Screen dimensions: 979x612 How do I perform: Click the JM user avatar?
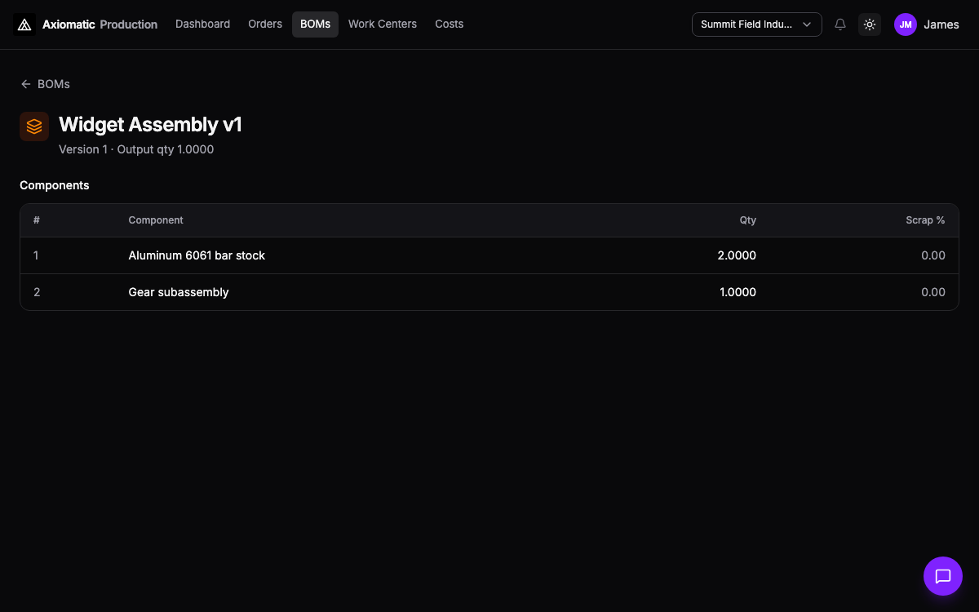tap(906, 24)
